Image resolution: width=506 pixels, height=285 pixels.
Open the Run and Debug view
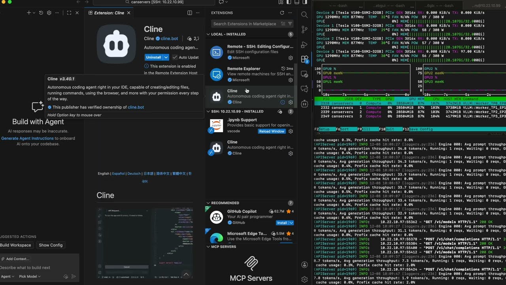[x=304, y=44]
